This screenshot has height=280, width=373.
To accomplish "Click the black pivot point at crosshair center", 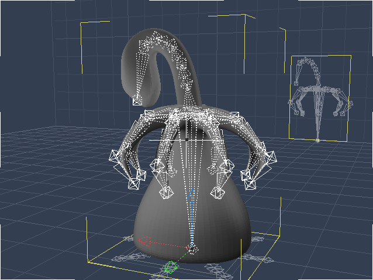I will pos(186,139).
